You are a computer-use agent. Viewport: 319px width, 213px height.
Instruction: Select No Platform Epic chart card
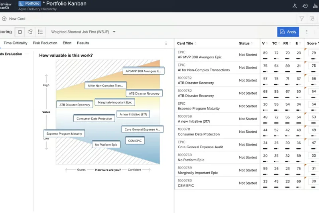click(106, 145)
